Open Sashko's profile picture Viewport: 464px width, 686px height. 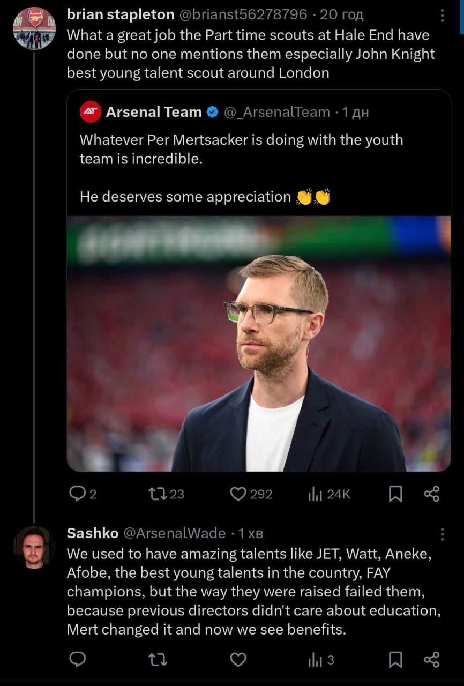pyautogui.click(x=34, y=547)
